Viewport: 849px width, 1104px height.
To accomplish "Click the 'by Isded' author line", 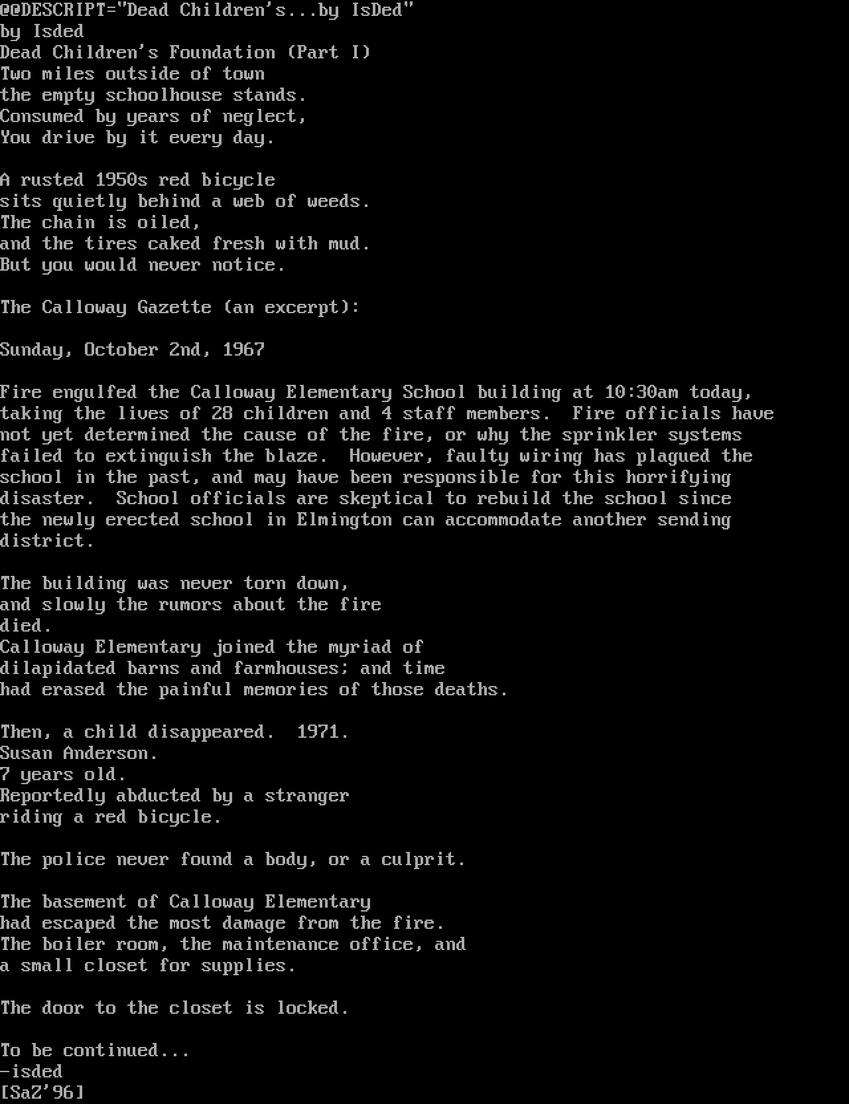I will [42, 31].
